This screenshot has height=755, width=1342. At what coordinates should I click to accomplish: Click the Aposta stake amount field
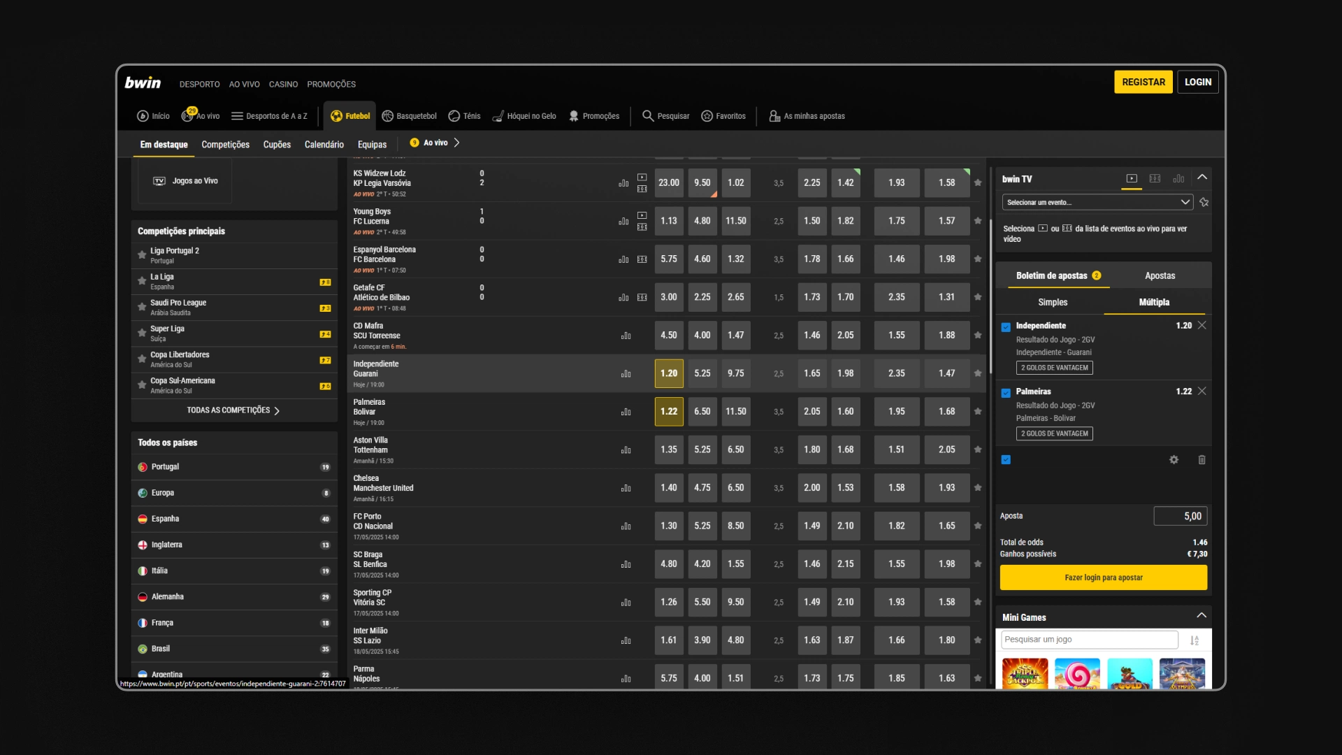point(1180,517)
